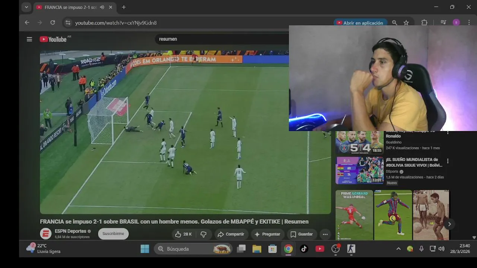Click the address bar URL
This screenshot has height=268, width=477.
click(x=116, y=23)
